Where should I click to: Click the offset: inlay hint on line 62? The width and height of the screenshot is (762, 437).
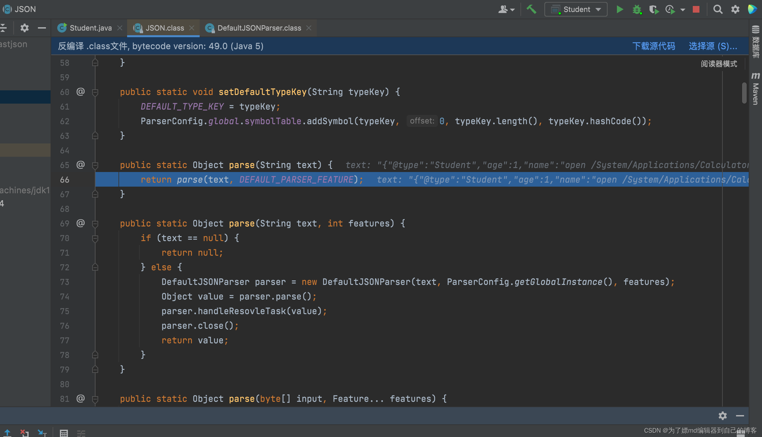(422, 121)
